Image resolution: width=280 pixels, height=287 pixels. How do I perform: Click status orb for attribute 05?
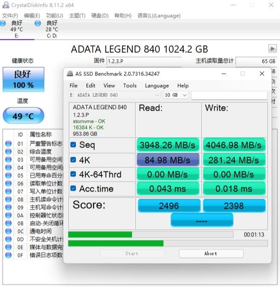[x=8, y=176]
